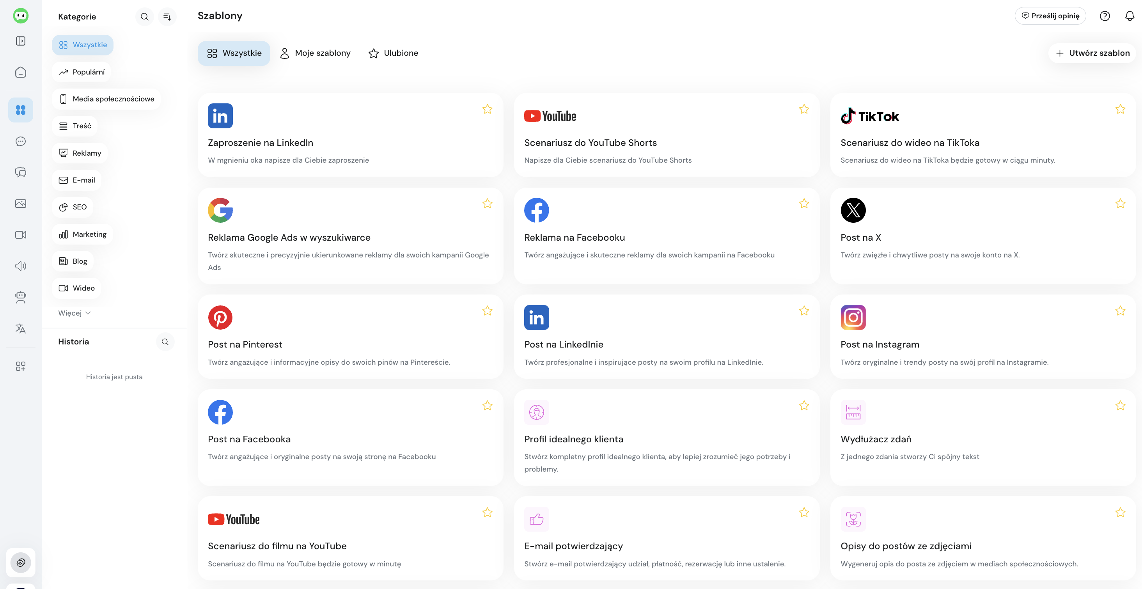Click the Prześlij opinię button
1142x589 pixels.
point(1050,16)
